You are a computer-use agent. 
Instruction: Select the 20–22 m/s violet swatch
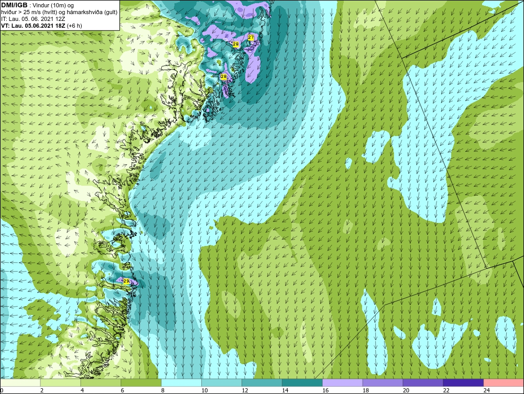tap(423, 382)
